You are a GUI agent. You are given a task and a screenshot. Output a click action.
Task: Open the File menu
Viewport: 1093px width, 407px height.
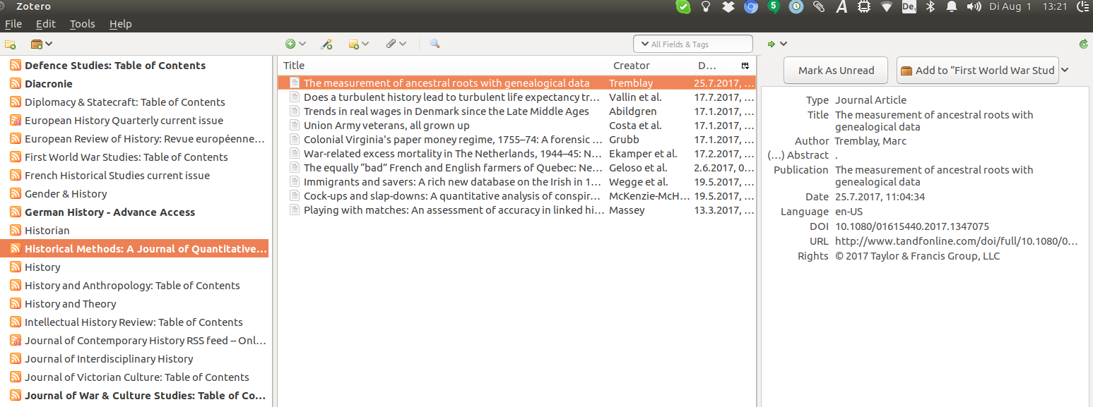click(x=13, y=23)
